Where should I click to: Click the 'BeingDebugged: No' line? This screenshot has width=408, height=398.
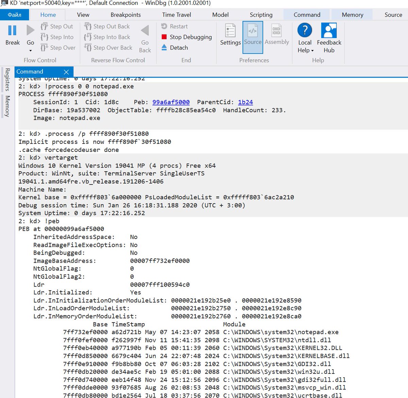85,253
